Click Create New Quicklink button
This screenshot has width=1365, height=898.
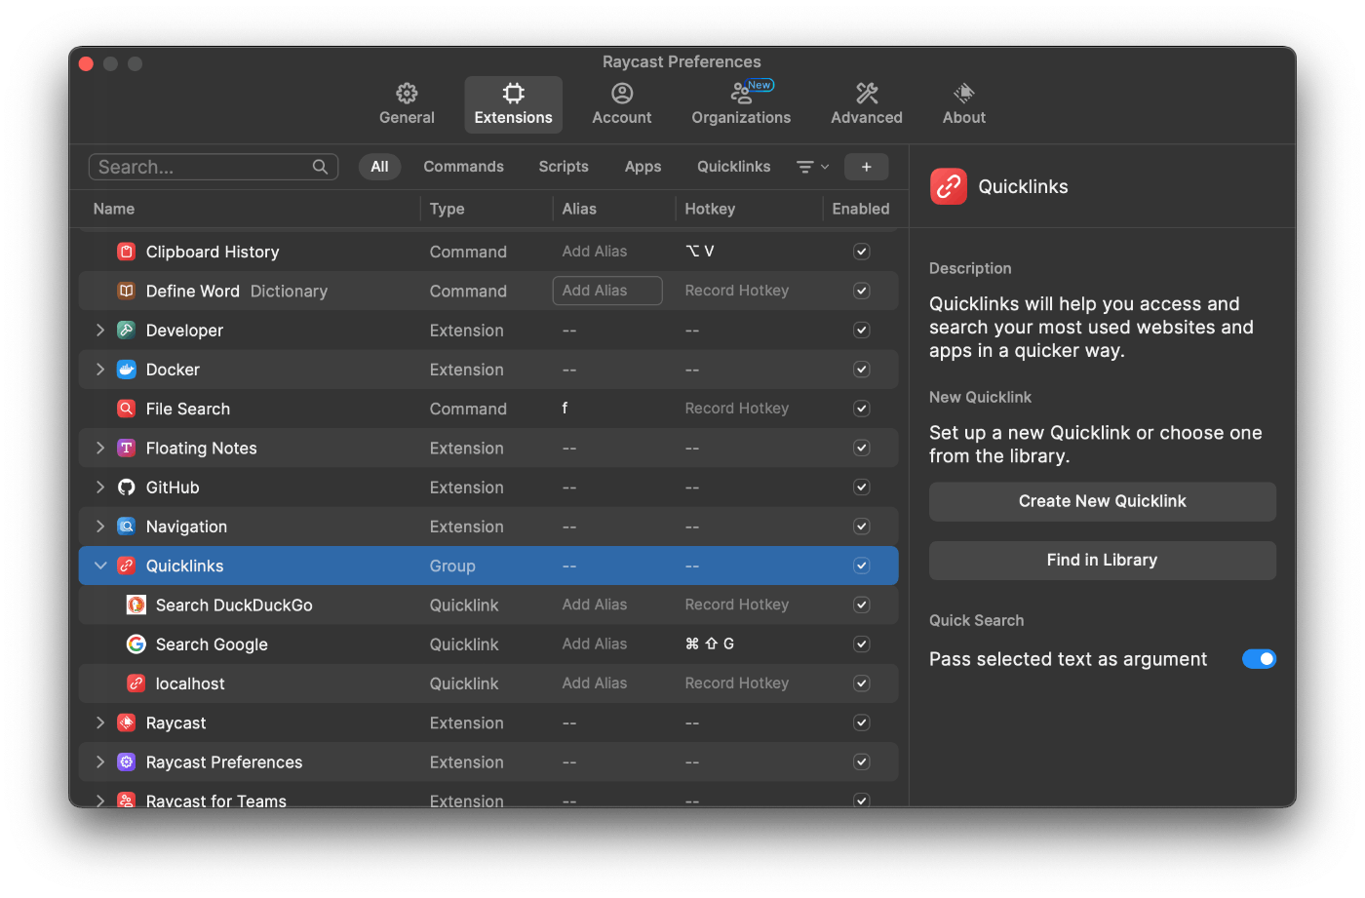tap(1103, 501)
